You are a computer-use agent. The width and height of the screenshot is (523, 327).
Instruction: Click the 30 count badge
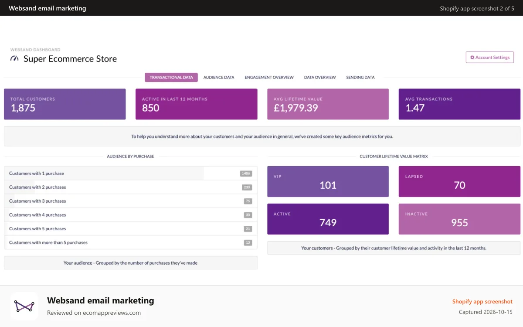[x=248, y=215]
